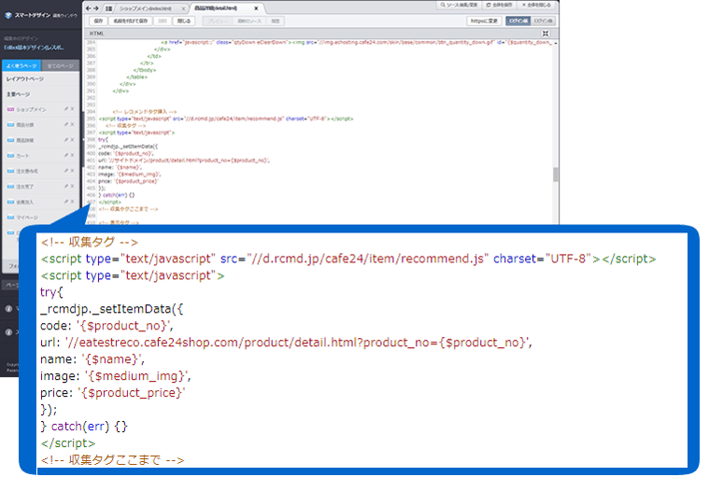Open the 商品詳細 page in sidebar
709x477 pixels.
pyautogui.click(x=25, y=140)
